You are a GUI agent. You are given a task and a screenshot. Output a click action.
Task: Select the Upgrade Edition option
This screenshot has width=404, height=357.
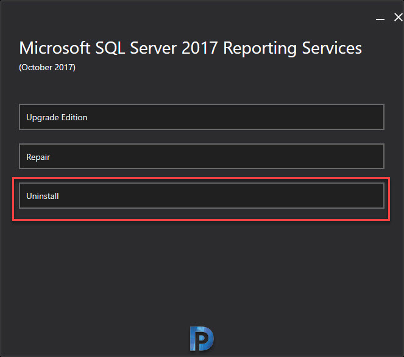pyautogui.click(x=202, y=117)
